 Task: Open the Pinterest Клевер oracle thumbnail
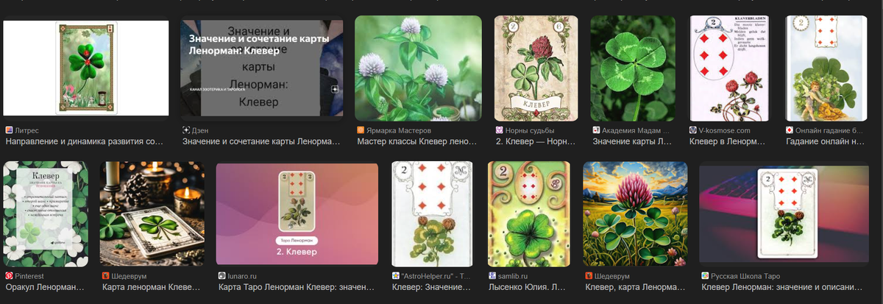46,214
